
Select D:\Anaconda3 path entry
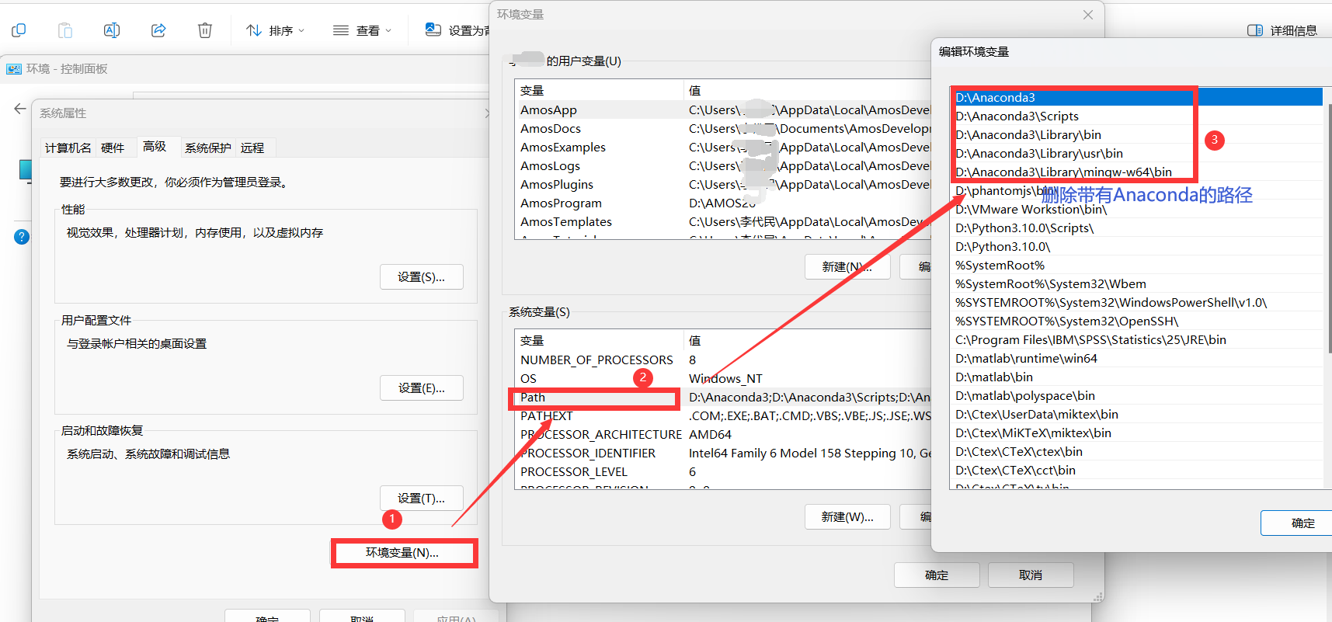1137,98
